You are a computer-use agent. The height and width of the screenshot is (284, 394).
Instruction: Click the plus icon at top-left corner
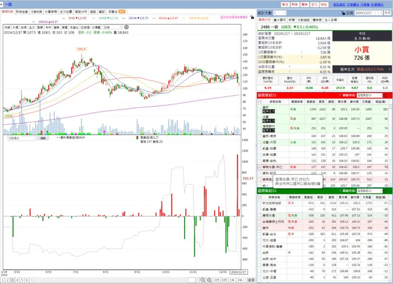[x=1, y=4]
